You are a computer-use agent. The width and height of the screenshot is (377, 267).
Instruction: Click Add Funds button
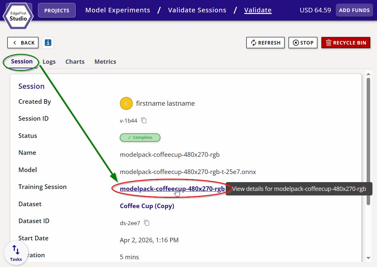coord(354,10)
